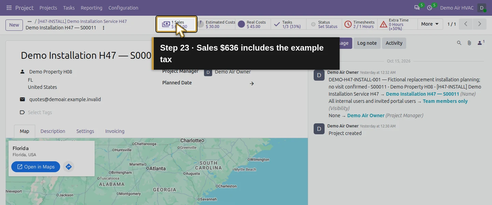The height and width of the screenshot is (205, 492).
Task: Open the activities clock icon
Action: pyautogui.click(x=430, y=8)
